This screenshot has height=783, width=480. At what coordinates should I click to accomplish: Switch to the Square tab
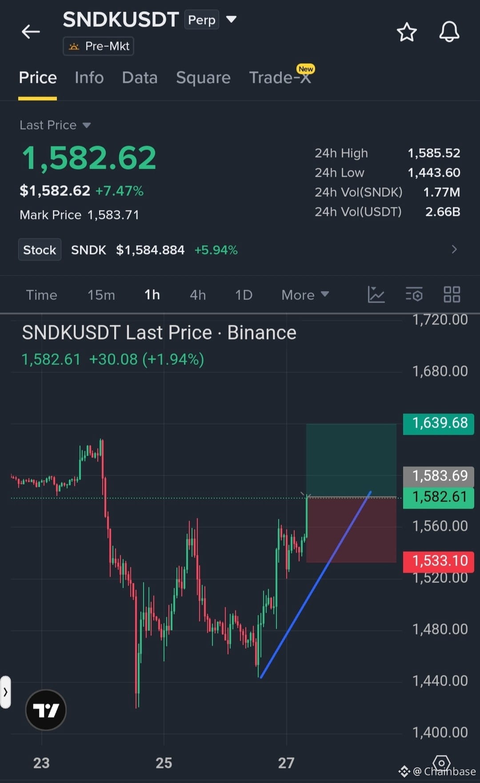pos(203,78)
